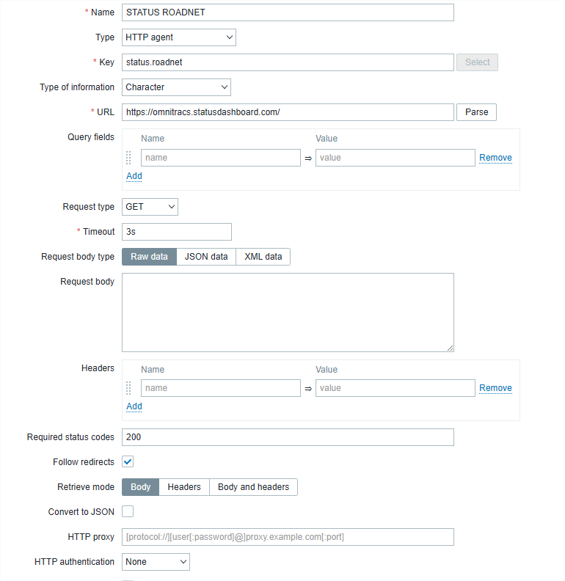Select Body and headers retrieve mode
Image resolution: width=565 pixels, height=581 pixels.
pyautogui.click(x=253, y=487)
